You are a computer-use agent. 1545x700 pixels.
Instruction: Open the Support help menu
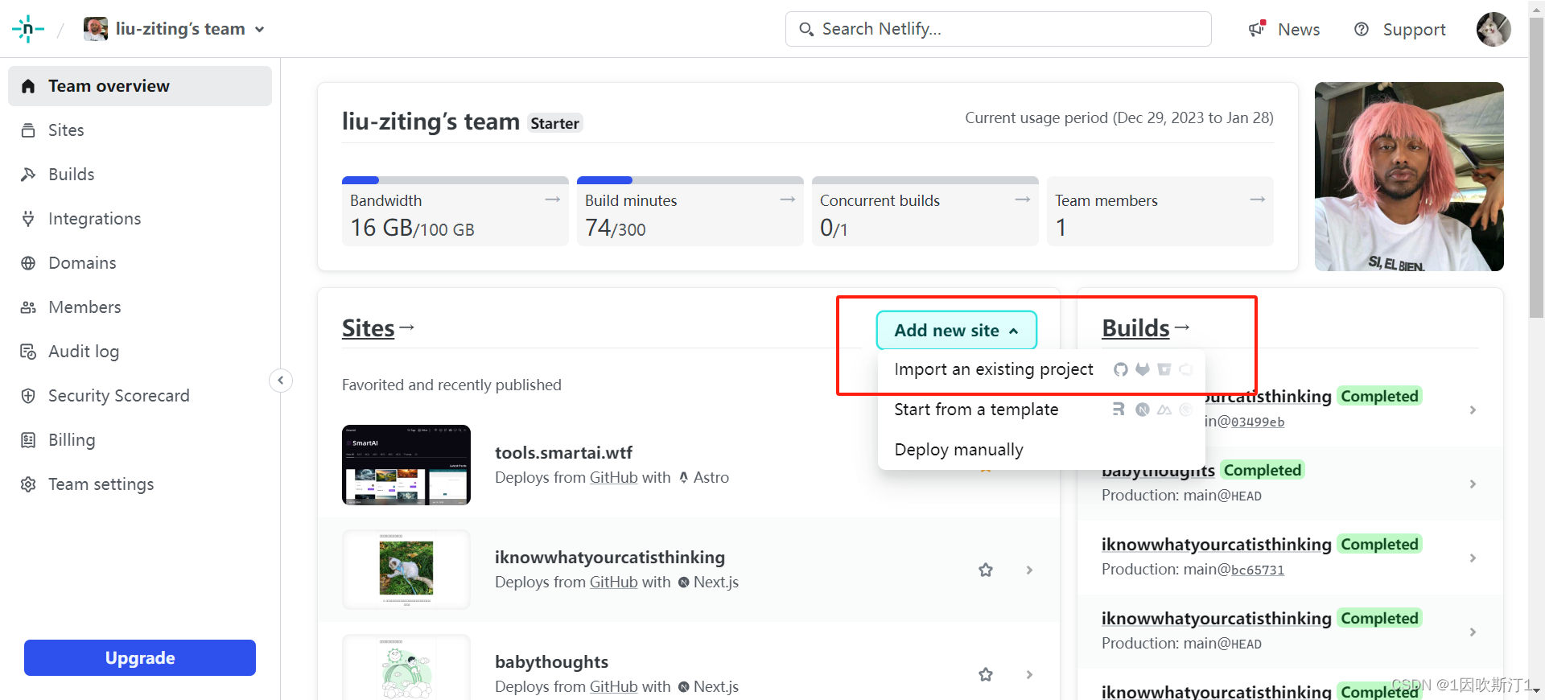pyautogui.click(x=1400, y=30)
